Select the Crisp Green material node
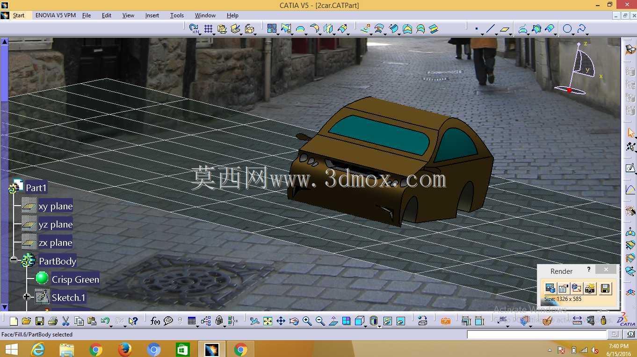The height and width of the screenshot is (357, 637). pos(75,279)
